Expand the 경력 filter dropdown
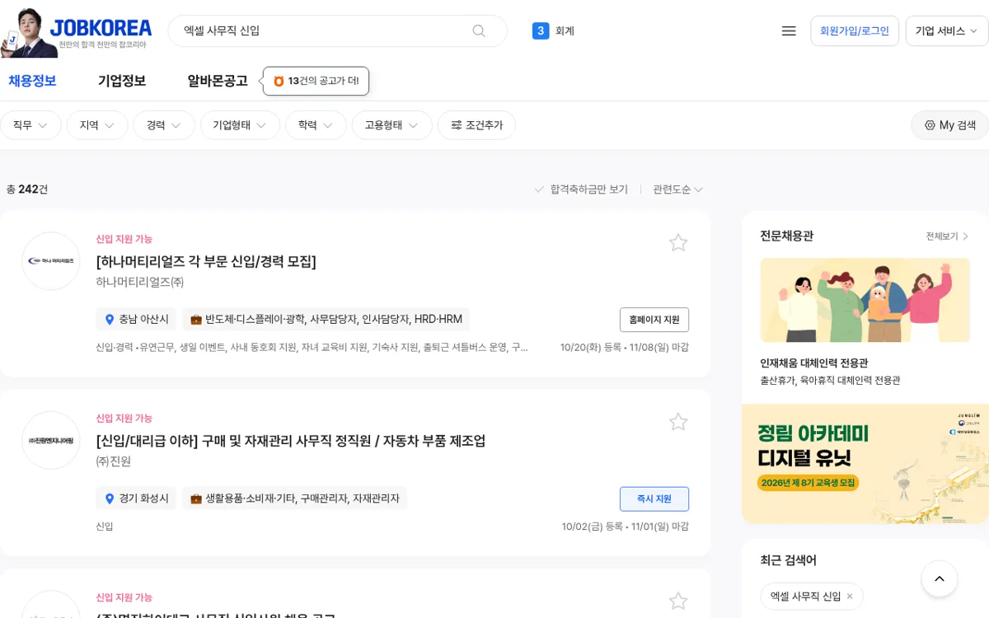Screen dimensions: 989x618 164,125
